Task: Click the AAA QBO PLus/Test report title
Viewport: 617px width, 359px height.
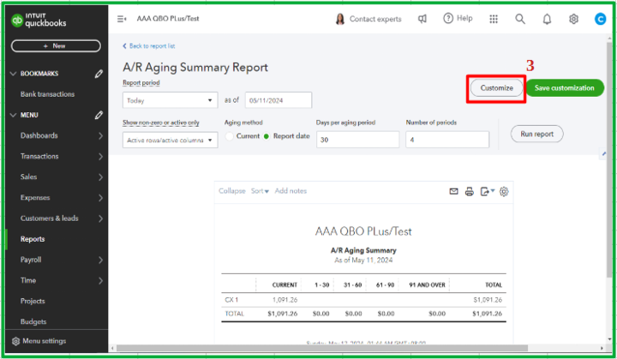Action: pos(363,231)
